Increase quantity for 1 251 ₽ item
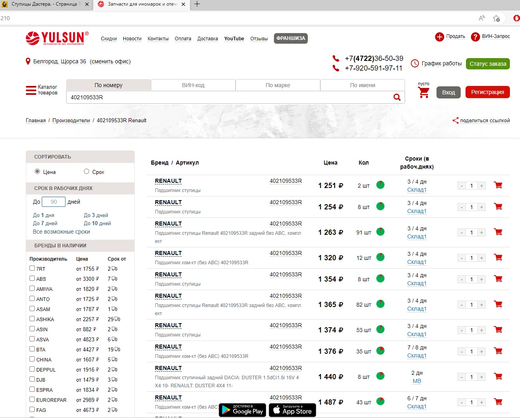The height and width of the screenshot is (418, 520). click(481, 186)
